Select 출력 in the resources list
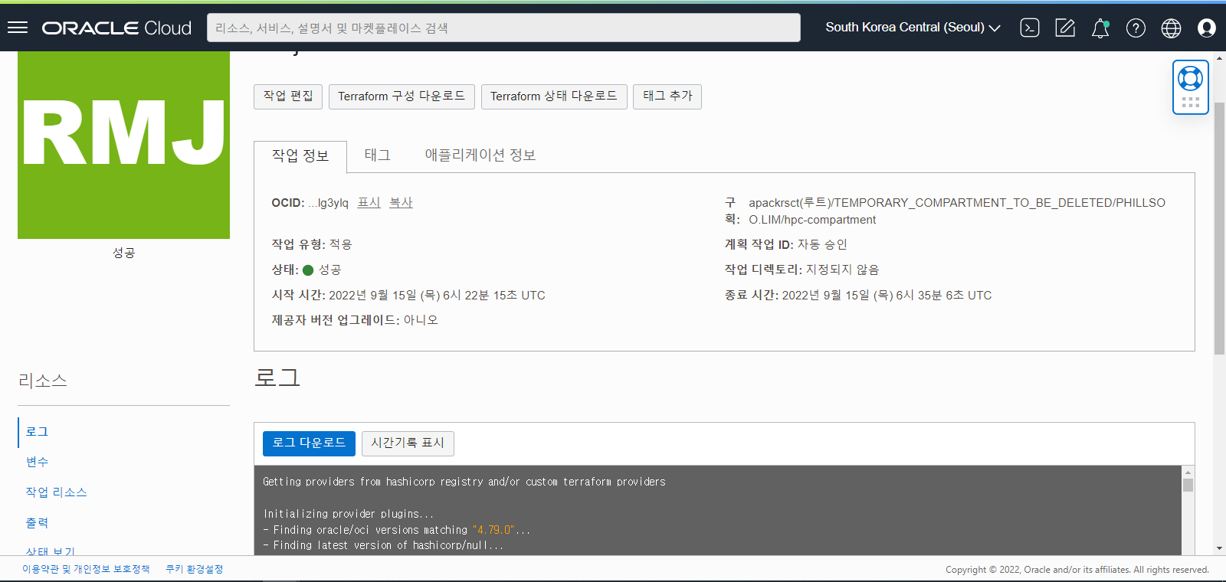Image resolution: width=1226 pixels, height=582 pixels. [x=37, y=523]
